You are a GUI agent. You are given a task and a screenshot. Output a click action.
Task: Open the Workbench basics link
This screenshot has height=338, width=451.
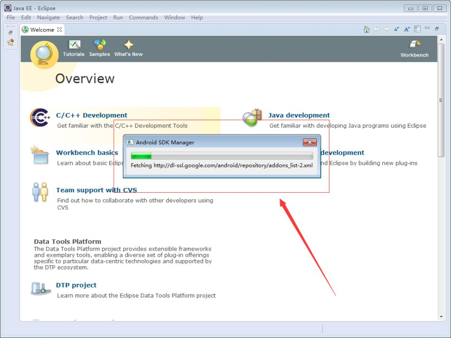[87, 153]
